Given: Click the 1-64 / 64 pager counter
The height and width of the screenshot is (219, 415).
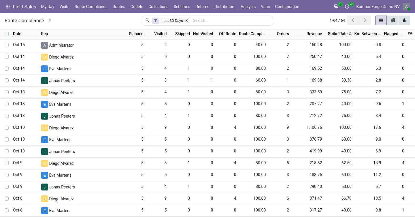Looking at the screenshot, I should pos(337,20).
